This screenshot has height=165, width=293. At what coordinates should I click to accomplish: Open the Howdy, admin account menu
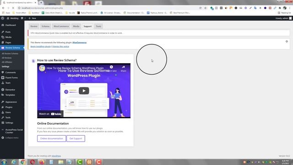pyautogui.click(x=283, y=18)
